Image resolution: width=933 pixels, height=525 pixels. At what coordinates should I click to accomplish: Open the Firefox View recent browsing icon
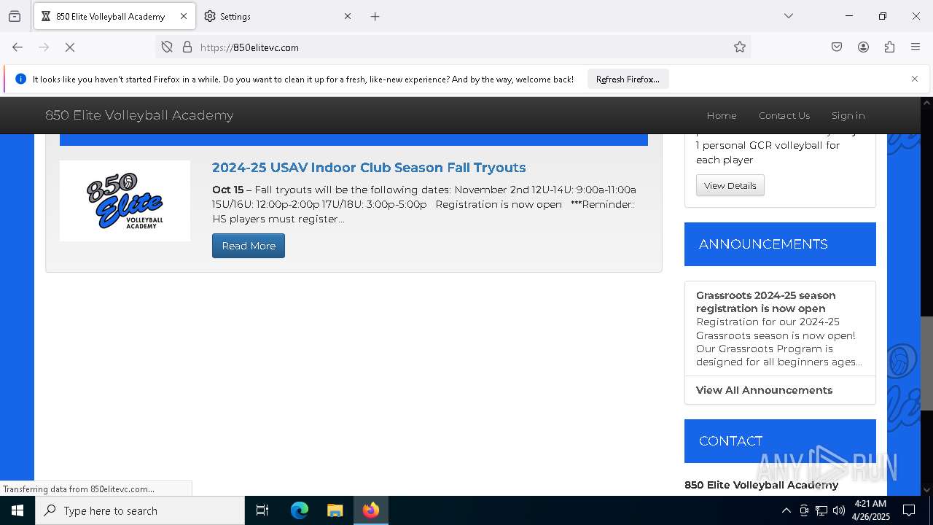[15, 16]
